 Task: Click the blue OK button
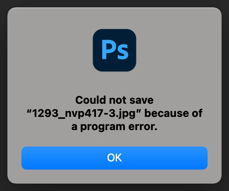pos(114,158)
